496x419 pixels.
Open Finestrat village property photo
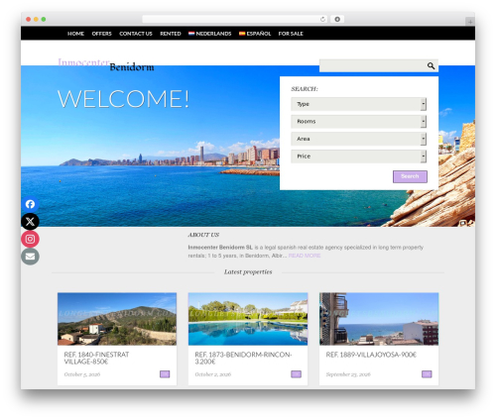(x=117, y=319)
